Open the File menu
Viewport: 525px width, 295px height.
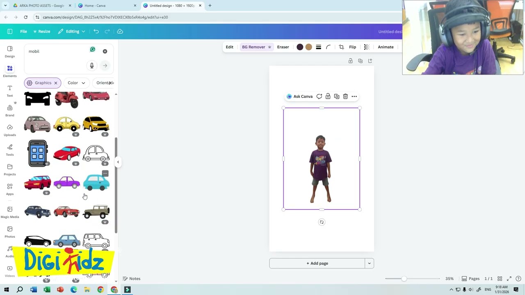(23, 32)
